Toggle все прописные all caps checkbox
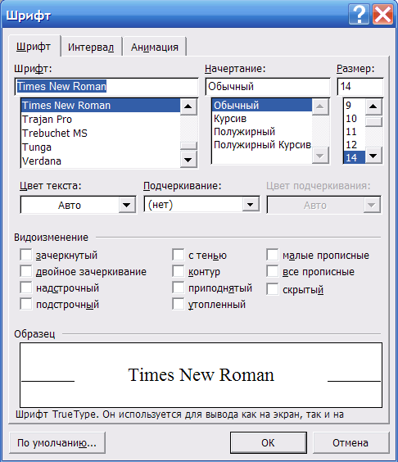Viewport: 398px width, 462px height. (273, 271)
